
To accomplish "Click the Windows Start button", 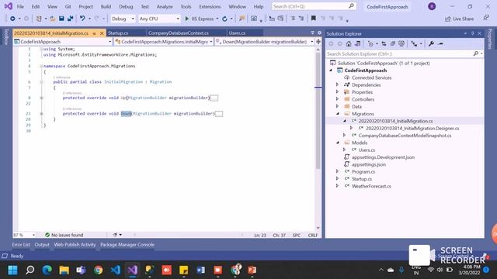I will pyautogui.click(x=12, y=270).
